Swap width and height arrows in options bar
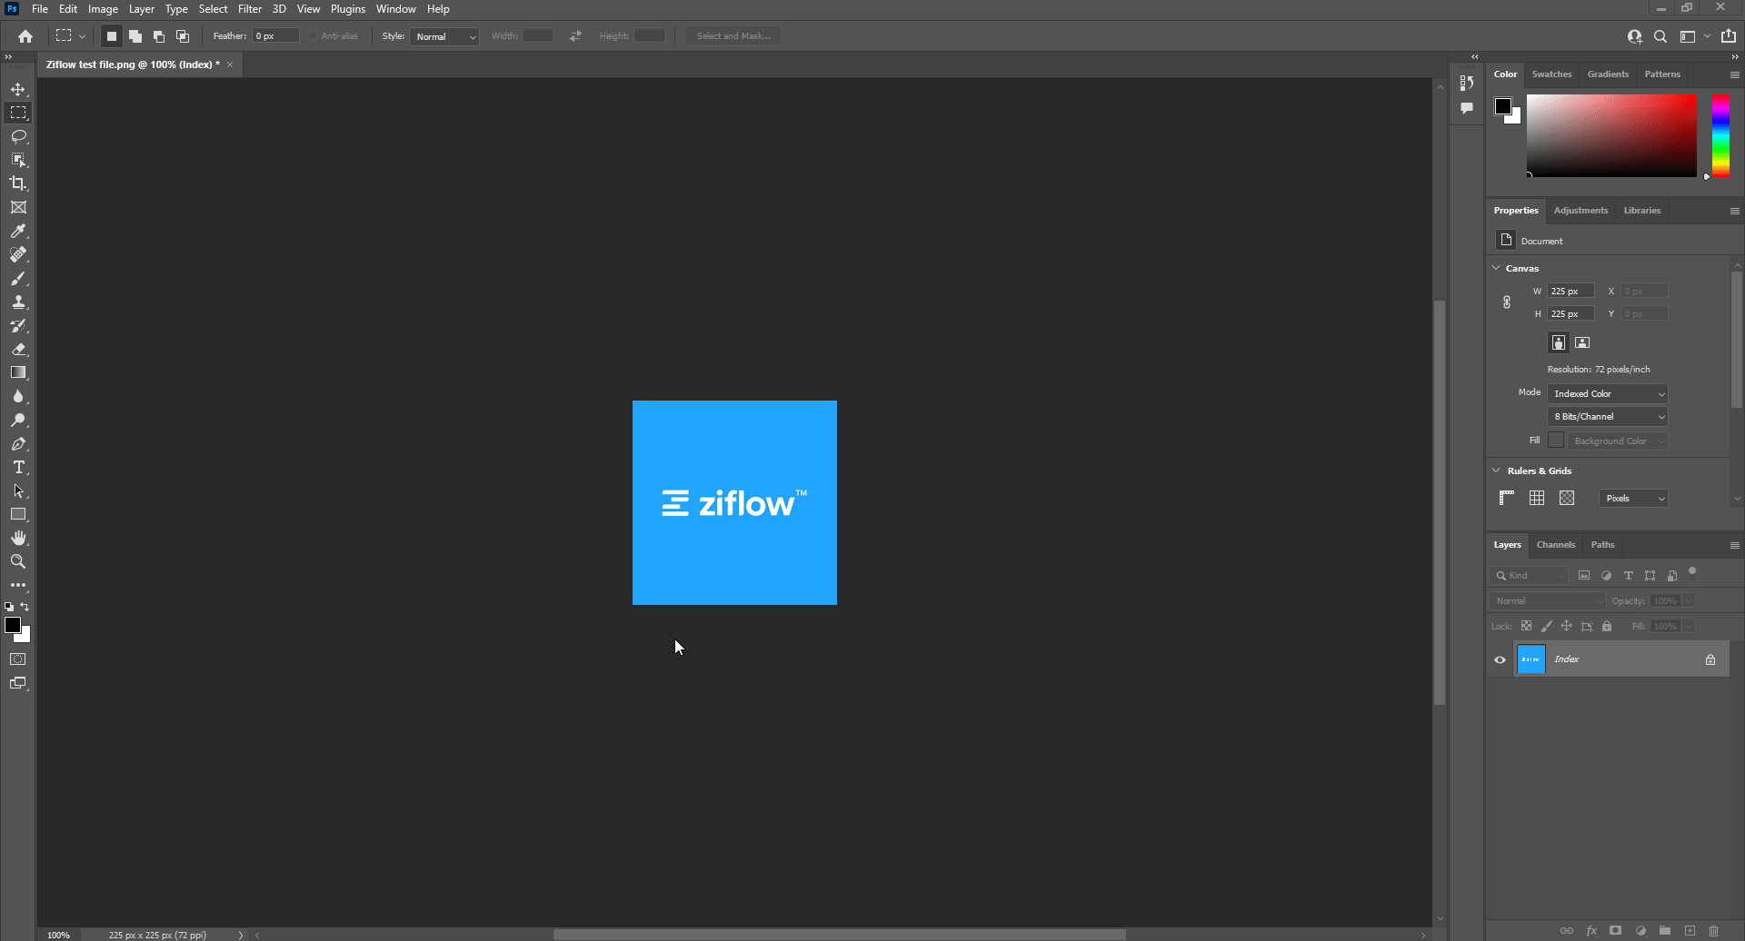This screenshot has width=1745, height=941. click(x=575, y=36)
